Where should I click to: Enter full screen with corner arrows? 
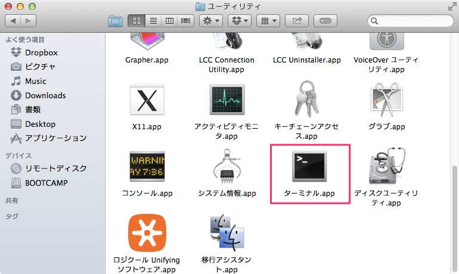pyautogui.click(x=452, y=7)
